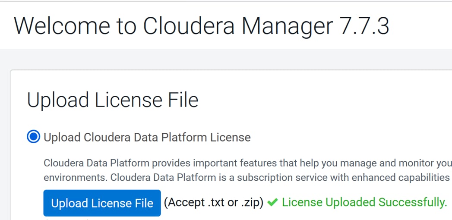Click the 'License Uploaded Successfully.' message
This screenshot has height=220, width=452.
pos(364,202)
